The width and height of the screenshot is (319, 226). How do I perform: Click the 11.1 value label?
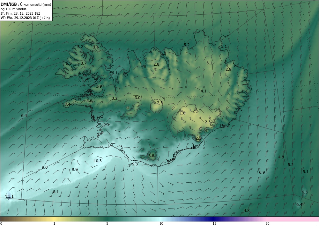10,196
